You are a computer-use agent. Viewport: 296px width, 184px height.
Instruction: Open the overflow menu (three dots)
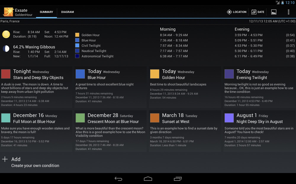[x=288, y=12]
